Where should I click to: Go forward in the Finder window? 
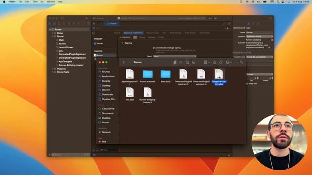point(130,62)
